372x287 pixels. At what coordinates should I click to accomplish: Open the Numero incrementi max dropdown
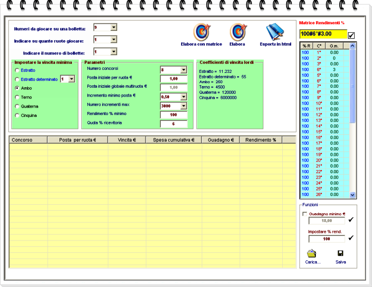[183, 106]
